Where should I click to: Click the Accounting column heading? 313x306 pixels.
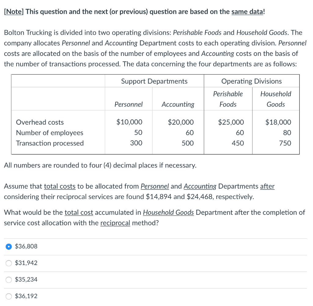(x=178, y=104)
